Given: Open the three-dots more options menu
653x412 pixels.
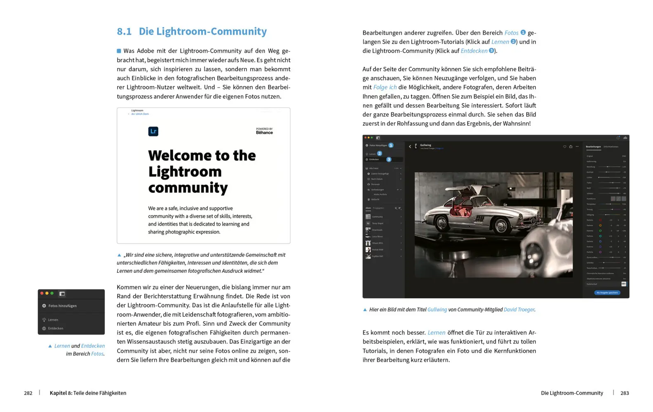Looking at the screenshot, I should coord(577,146).
